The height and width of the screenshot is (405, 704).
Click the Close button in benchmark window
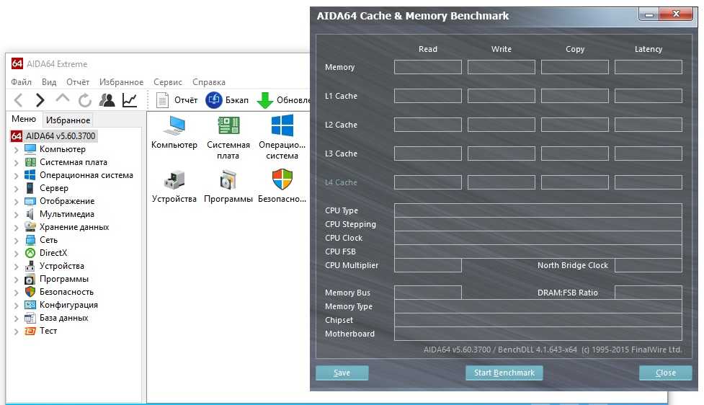click(665, 373)
